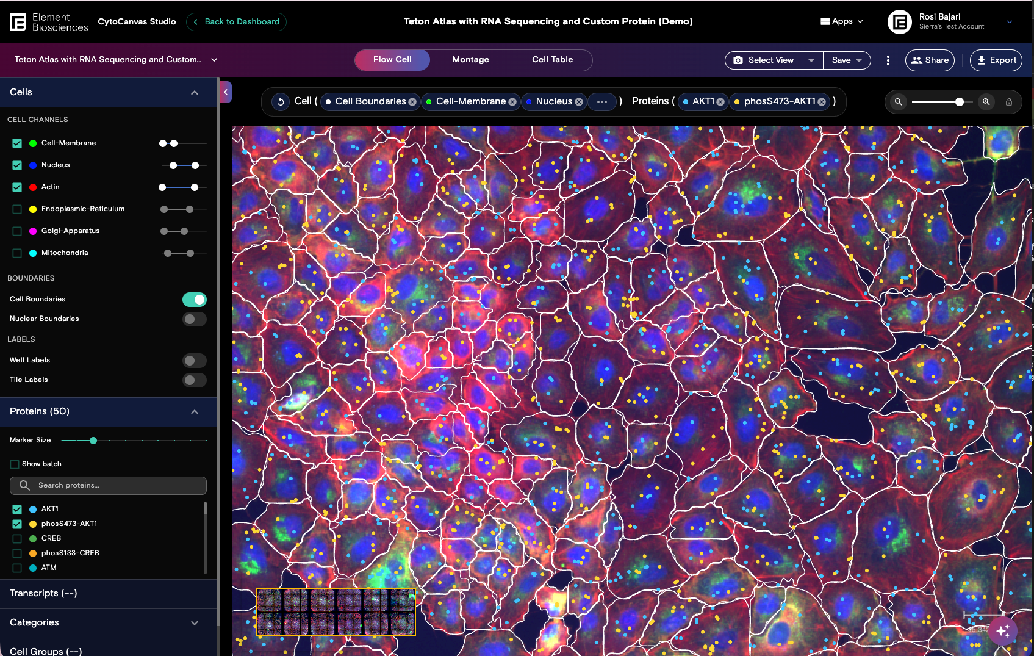Click the Share button

pyautogui.click(x=930, y=60)
